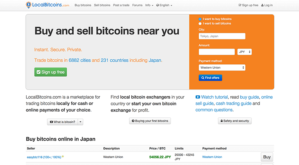The height and width of the screenshot is (165, 299).
Task: Open the cash trading guide link
Action: pos(234,103)
